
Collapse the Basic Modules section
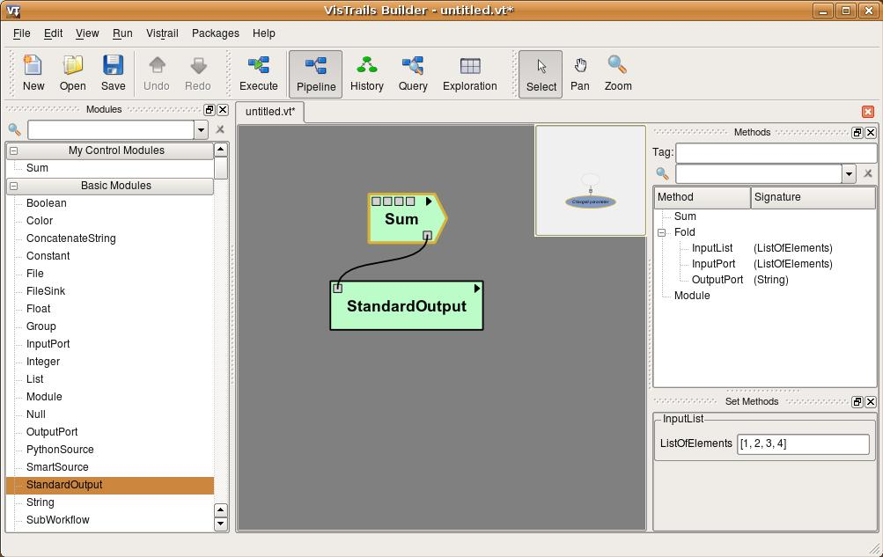14,186
